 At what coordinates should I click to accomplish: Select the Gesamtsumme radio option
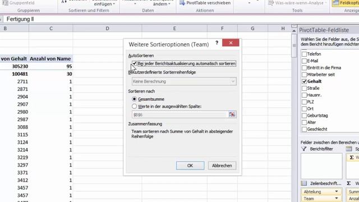[x=135, y=99]
